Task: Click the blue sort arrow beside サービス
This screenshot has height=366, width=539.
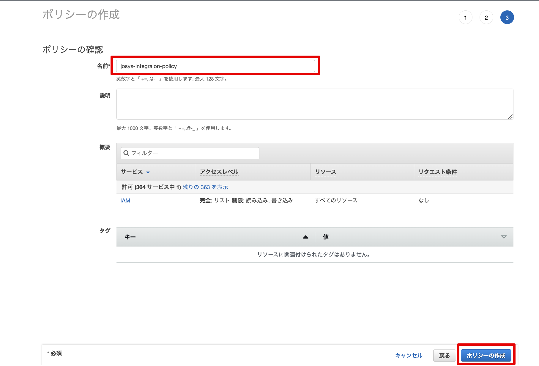Action: [148, 172]
